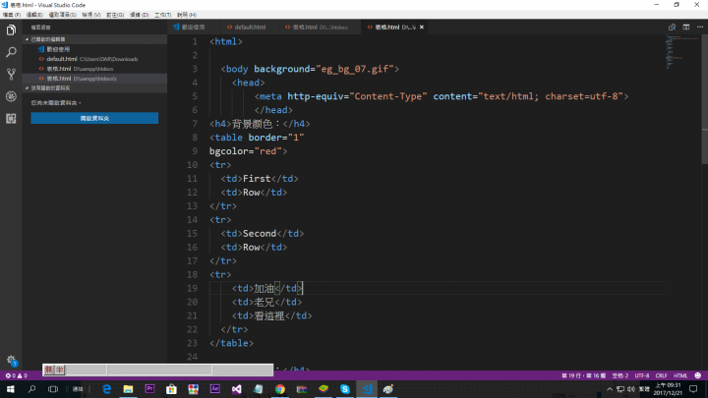Open the File (F) menu

click(12, 15)
